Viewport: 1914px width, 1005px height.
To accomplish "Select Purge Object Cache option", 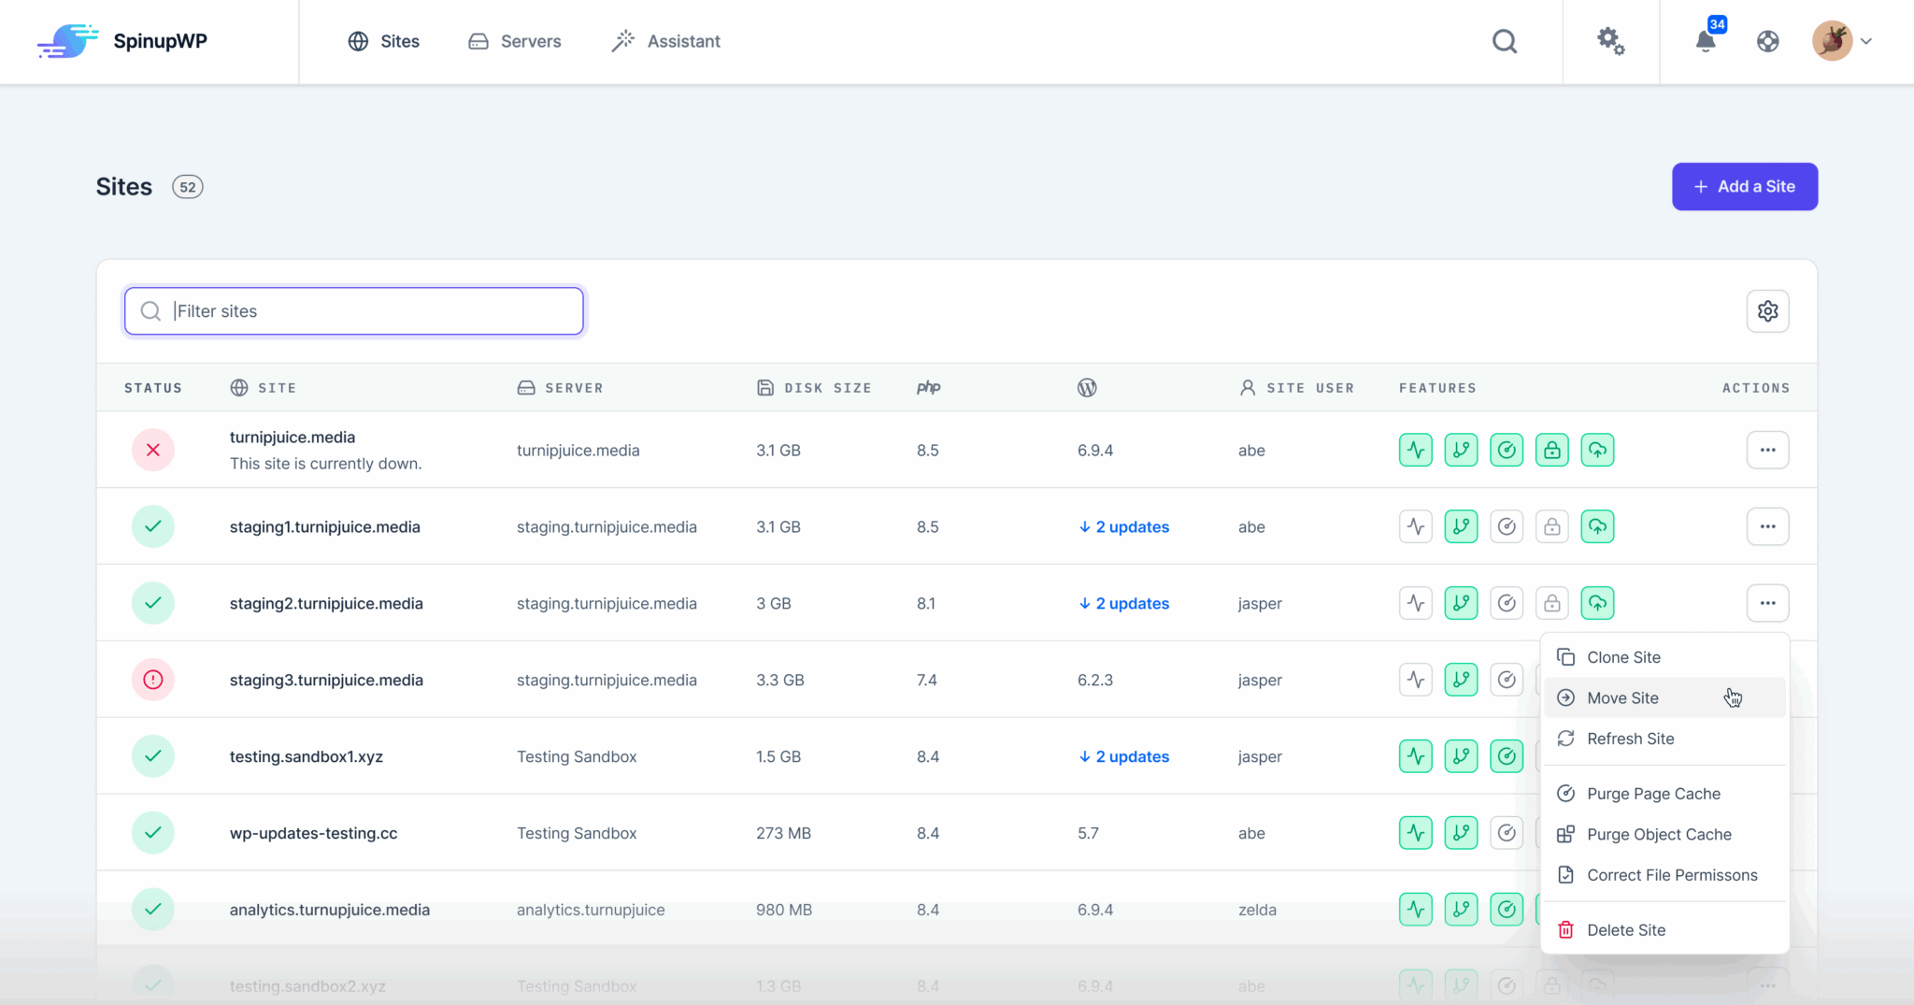I will (x=1664, y=835).
